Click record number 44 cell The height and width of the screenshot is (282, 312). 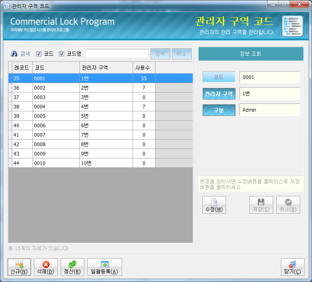click(x=22, y=163)
